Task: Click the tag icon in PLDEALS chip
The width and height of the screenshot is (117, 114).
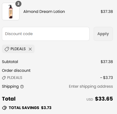Action: (7, 49)
